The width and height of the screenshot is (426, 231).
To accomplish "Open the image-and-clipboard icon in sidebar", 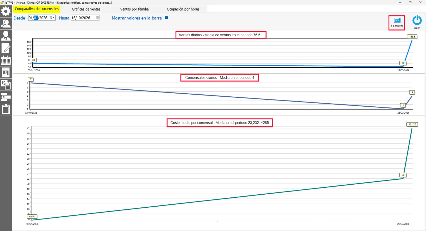I will pos(6,85).
